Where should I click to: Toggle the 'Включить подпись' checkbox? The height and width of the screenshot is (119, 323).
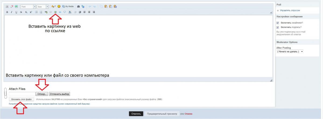(278, 27)
